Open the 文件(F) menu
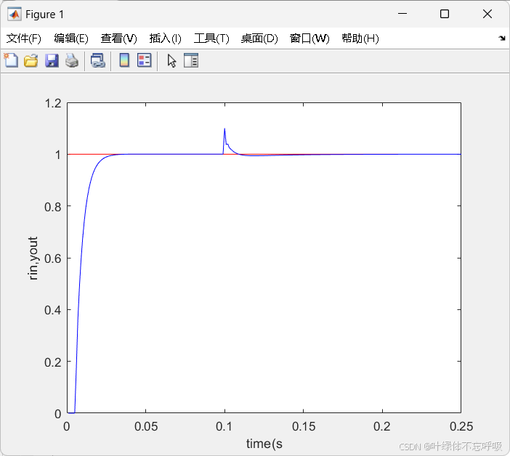Viewport: 510px width, 456px height. click(24, 38)
